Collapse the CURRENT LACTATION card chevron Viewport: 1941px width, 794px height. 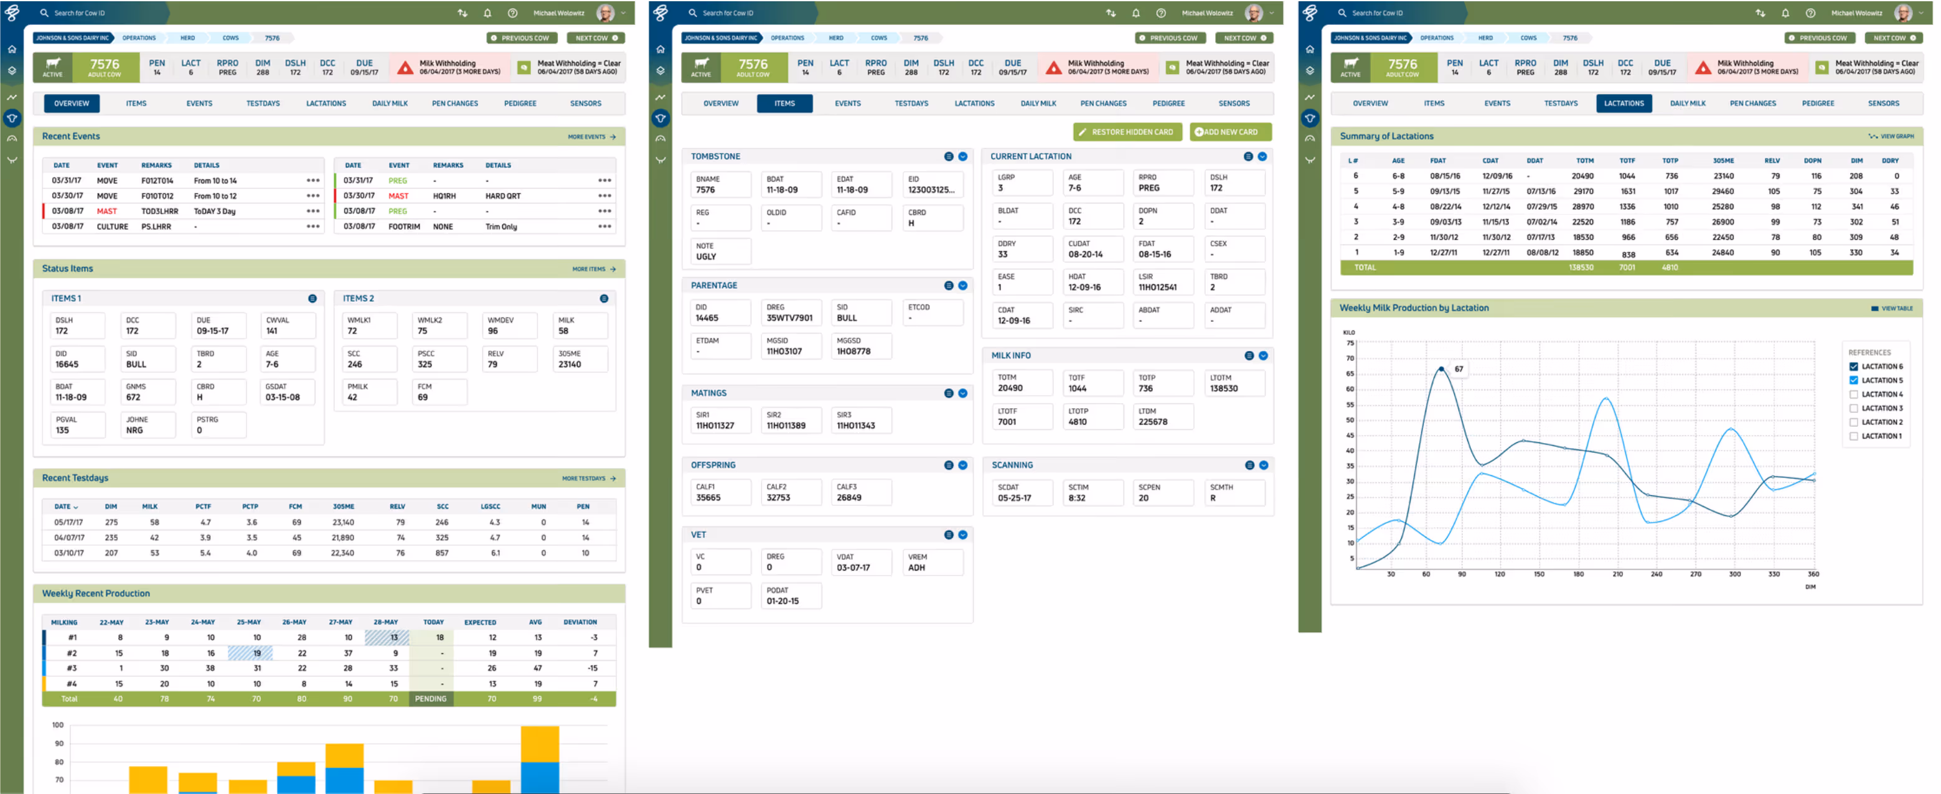1263,157
